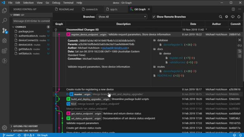Collapse the routes folder in commit files

click(x=159, y=67)
